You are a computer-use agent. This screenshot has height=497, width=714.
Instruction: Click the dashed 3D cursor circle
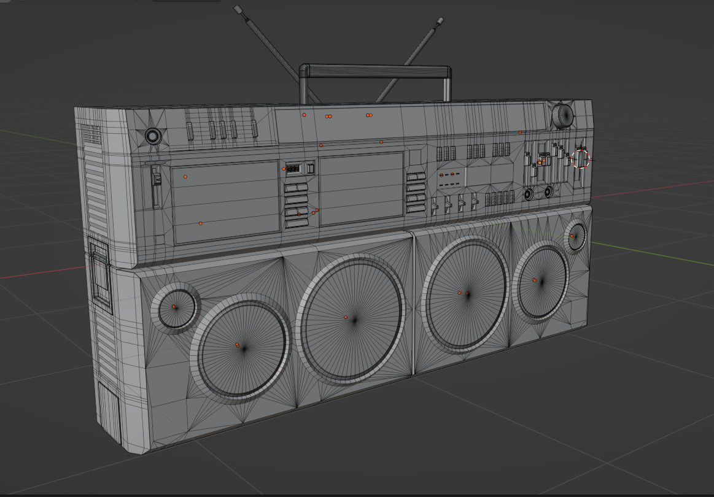(581, 160)
